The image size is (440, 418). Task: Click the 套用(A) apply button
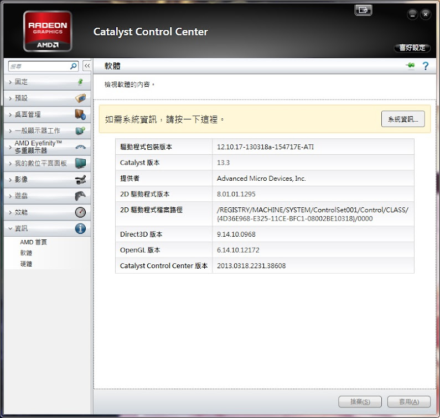[409, 402]
